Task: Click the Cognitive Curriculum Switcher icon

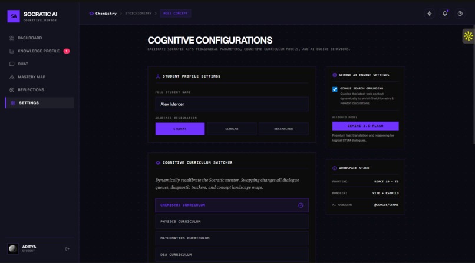Action: tap(158, 162)
